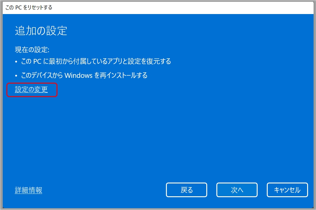Click the empty blue area of the dialog
This screenshot has height=210, width=316.
tap(158, 137)
